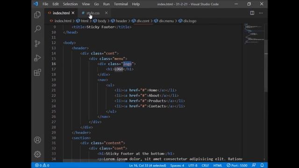Click div.menu in the breadcrumb
The width and height of the screenshot is (299, 168).
(166, 21)
